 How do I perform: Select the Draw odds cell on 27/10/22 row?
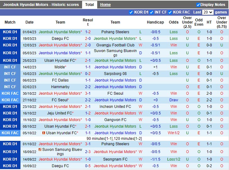click(174, 100)
